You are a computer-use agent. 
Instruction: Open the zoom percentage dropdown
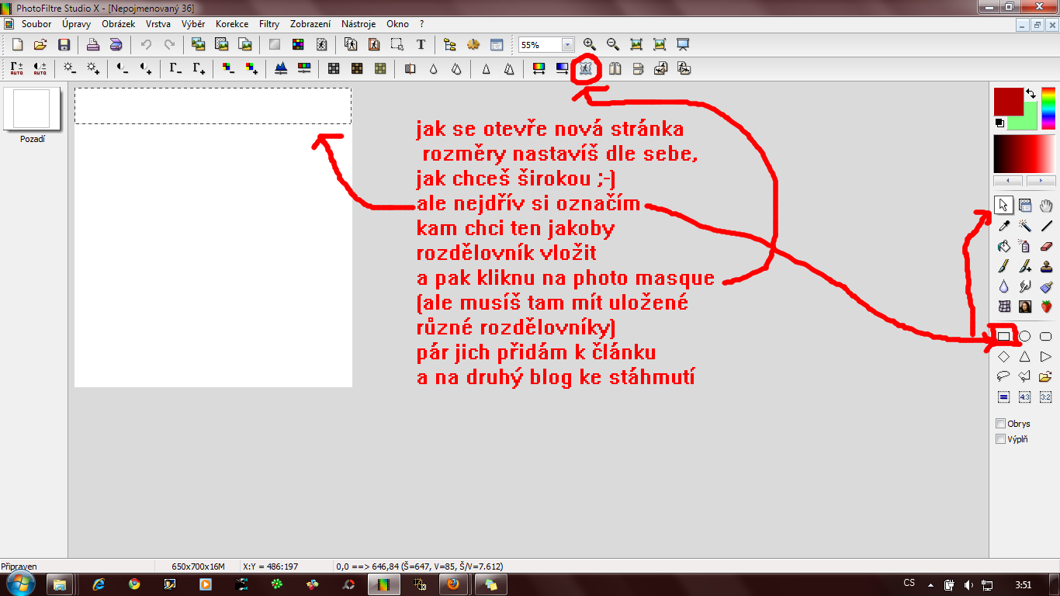567,45
